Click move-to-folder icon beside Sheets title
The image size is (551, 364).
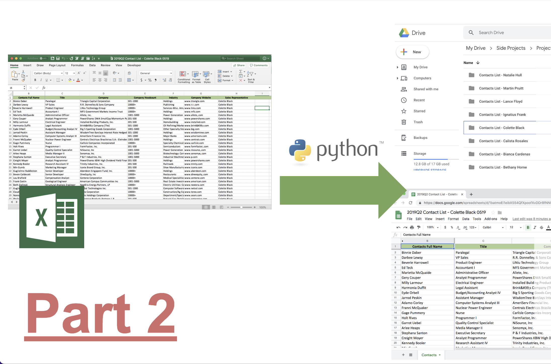pos(500,212)
